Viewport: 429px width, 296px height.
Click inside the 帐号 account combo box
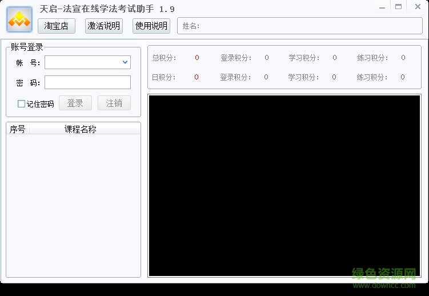pos(83,62)
